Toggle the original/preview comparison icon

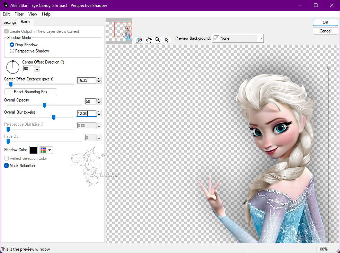pyautogui.click(x=139, y=40)
